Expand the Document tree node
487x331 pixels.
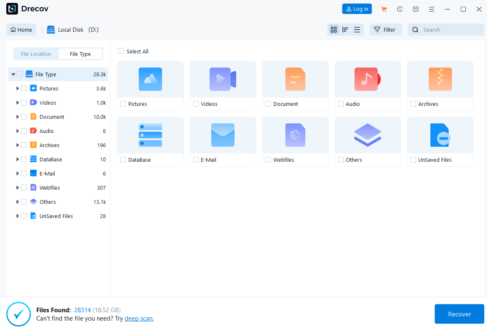click(x=17, y=117)
